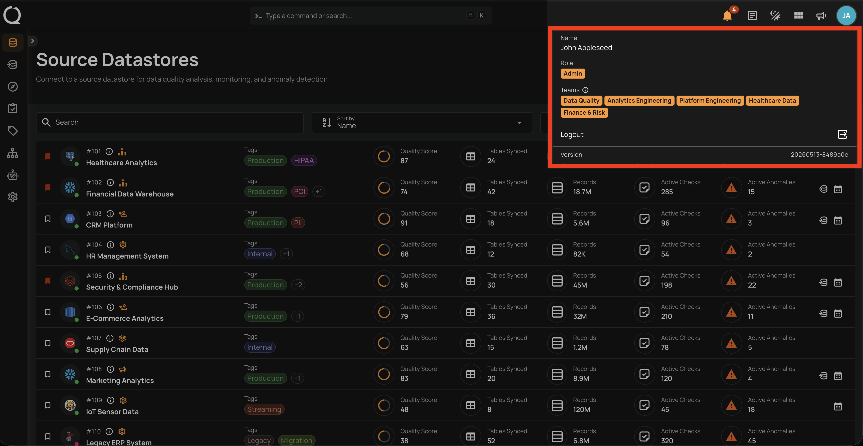Click the Data Quality team badge

coord(581,101)
